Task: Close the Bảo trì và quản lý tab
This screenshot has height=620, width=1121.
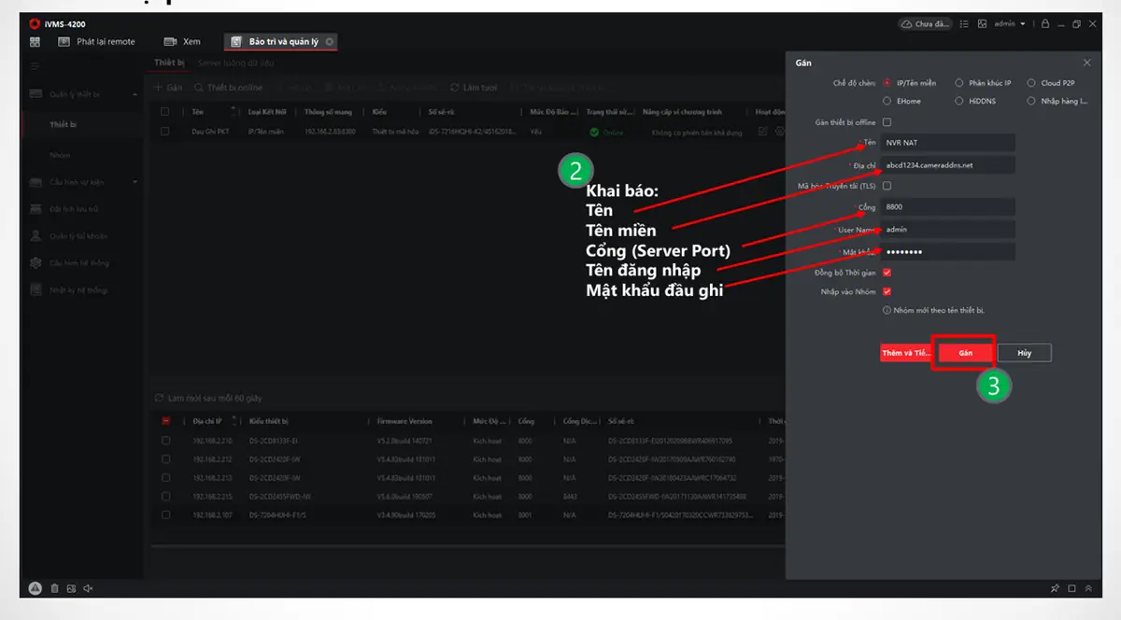Action: pyautogui.click(x=330, y=42)
